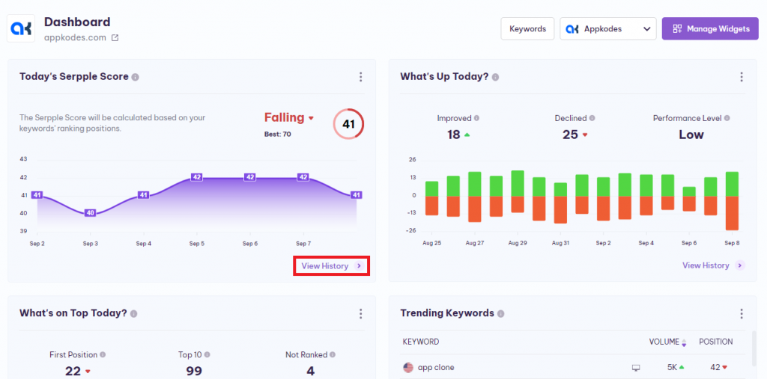Screen dimensions: 767x379
Task: Click info icon next to Today's Serpple Score
Action: 136,77
